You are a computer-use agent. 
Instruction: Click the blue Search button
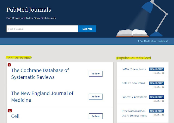[x=87, y=29]
